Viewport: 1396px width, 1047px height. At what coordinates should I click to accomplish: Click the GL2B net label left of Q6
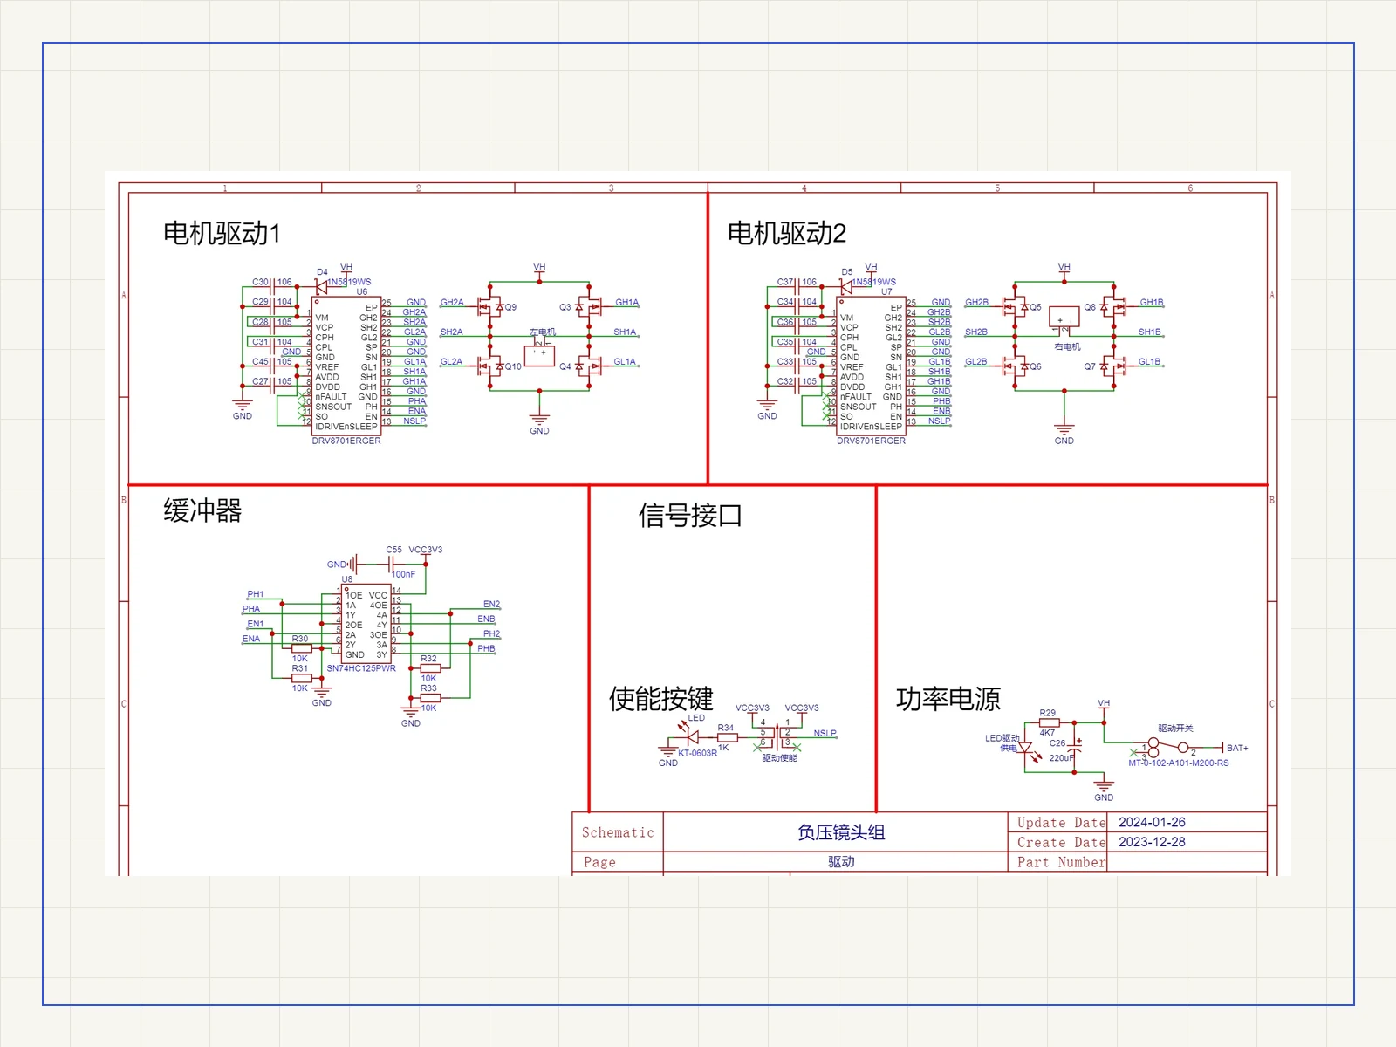(976, 361)
